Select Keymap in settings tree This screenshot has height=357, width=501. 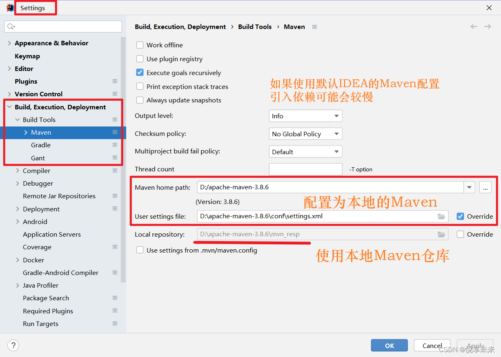(27, 56)
